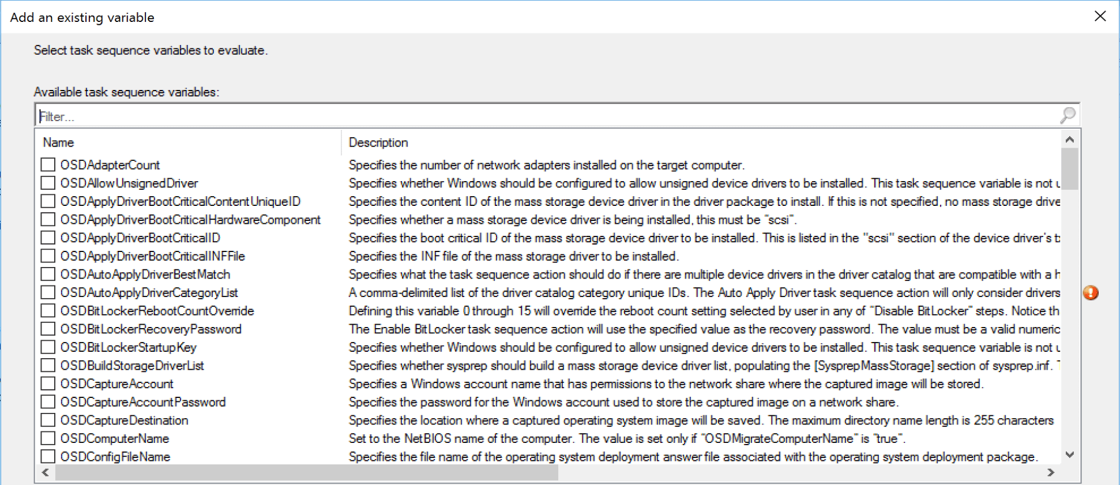Sort list by Name column header
This screenshot has width=1120, height=485.
tap(58, 142)
